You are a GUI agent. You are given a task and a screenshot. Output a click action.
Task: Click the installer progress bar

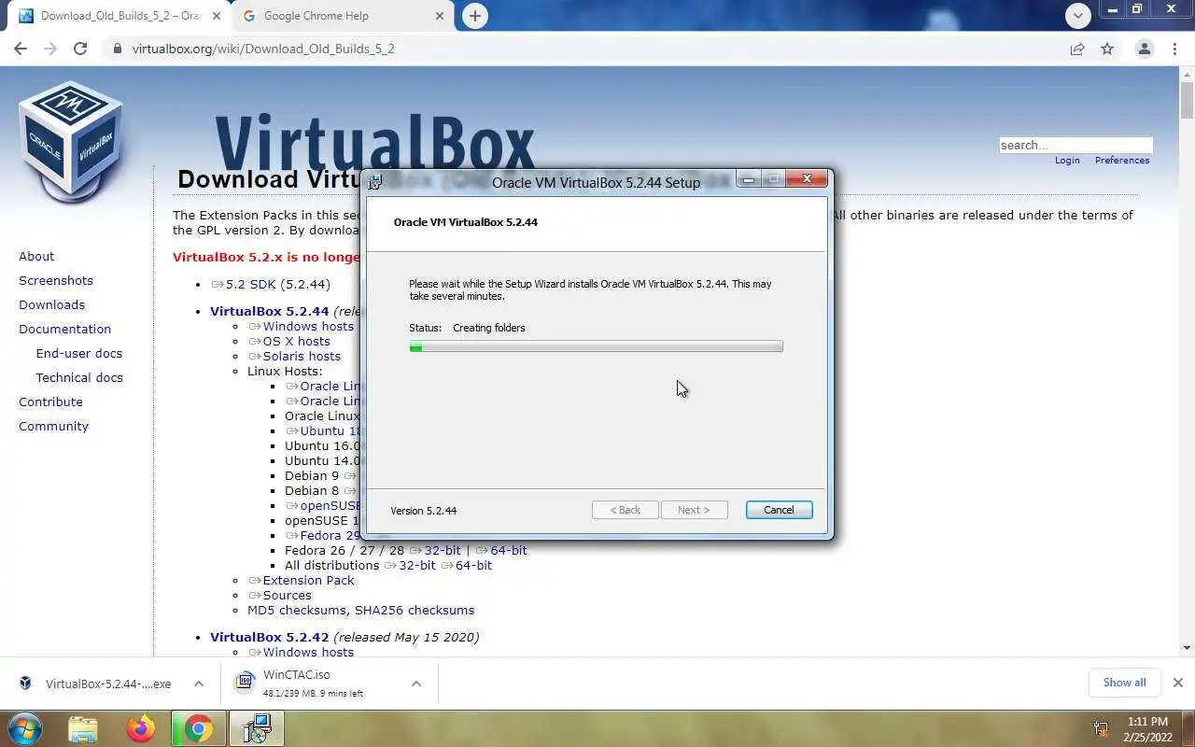[596, 346]
